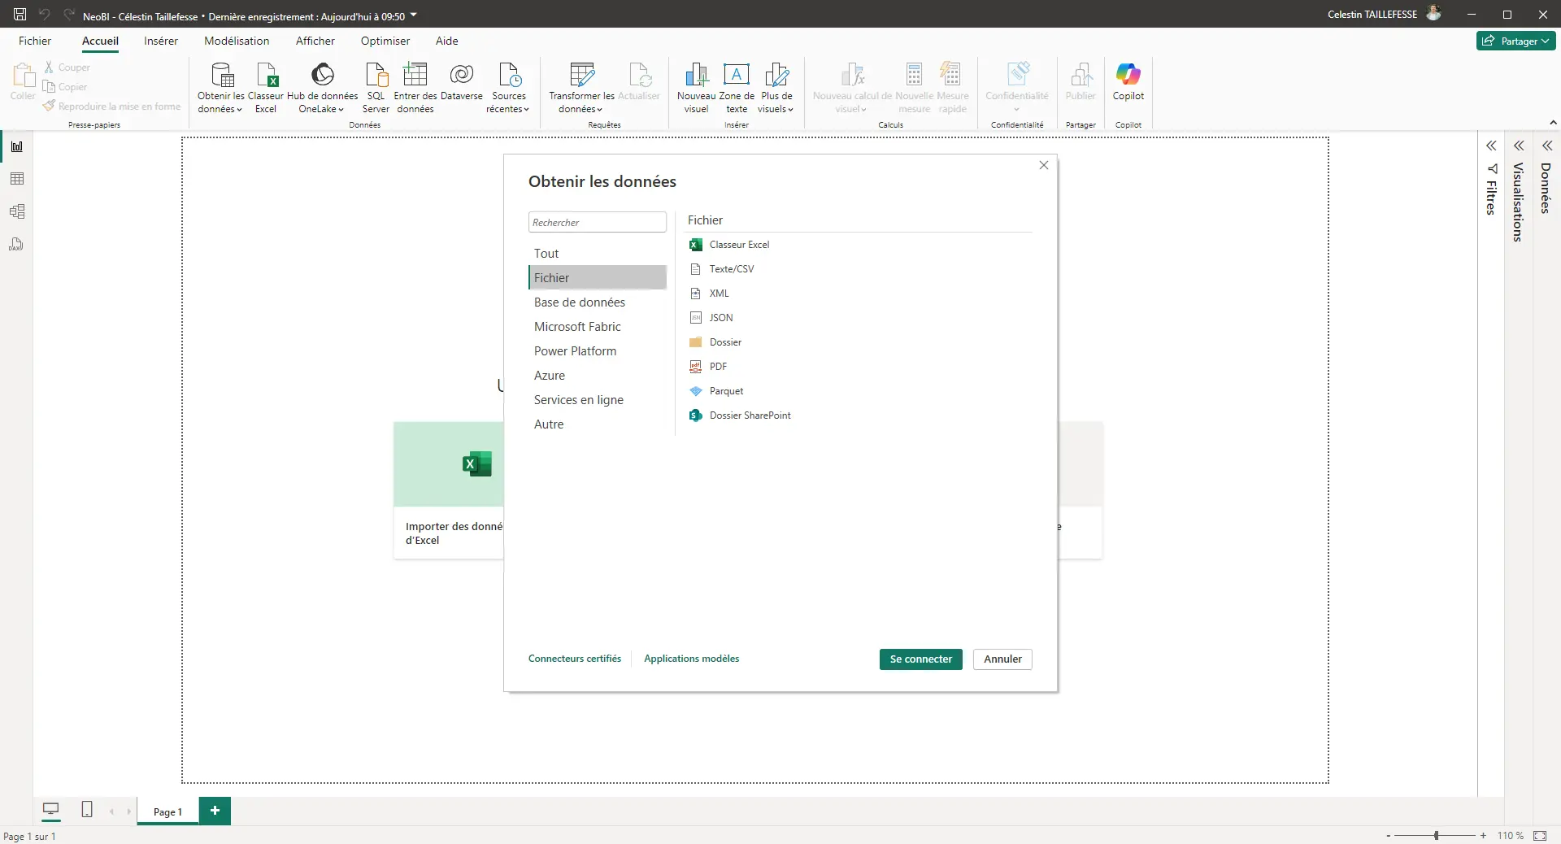The width and height of the screenshot is (1561, 844).
Task: Collapse the ribbon with chevron
Action: pos(1553,123)
